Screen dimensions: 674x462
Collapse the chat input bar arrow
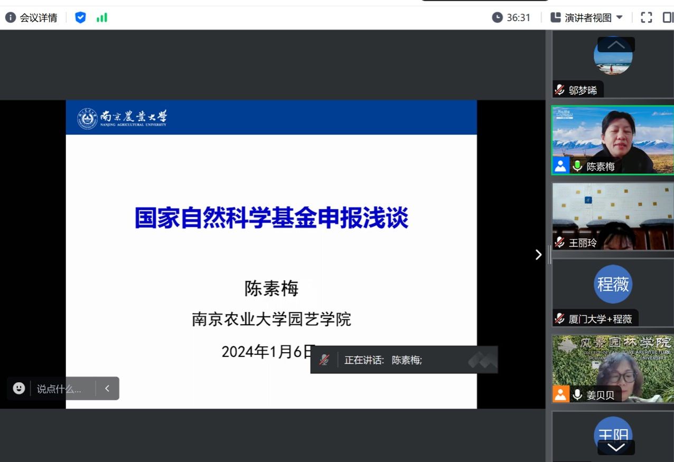pyautogui.click(x=107, y=389)
